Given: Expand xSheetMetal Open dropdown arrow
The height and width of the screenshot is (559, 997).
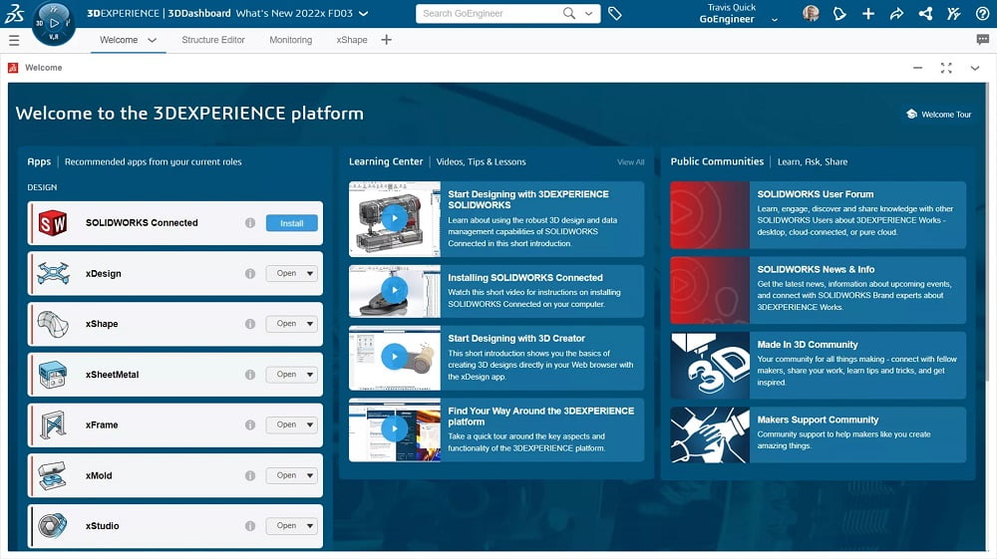Looking at the screenshot, I should tap(310, 375).
